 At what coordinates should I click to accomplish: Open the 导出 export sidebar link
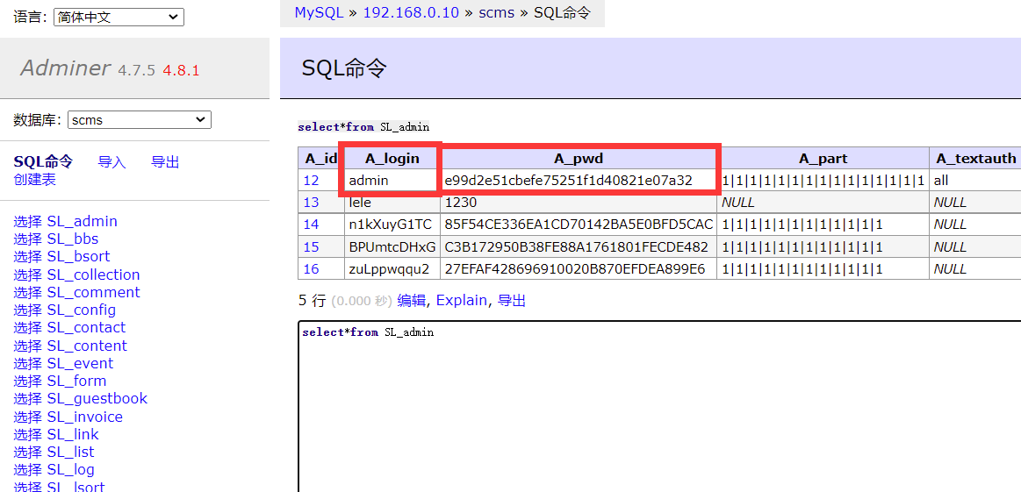165,162
